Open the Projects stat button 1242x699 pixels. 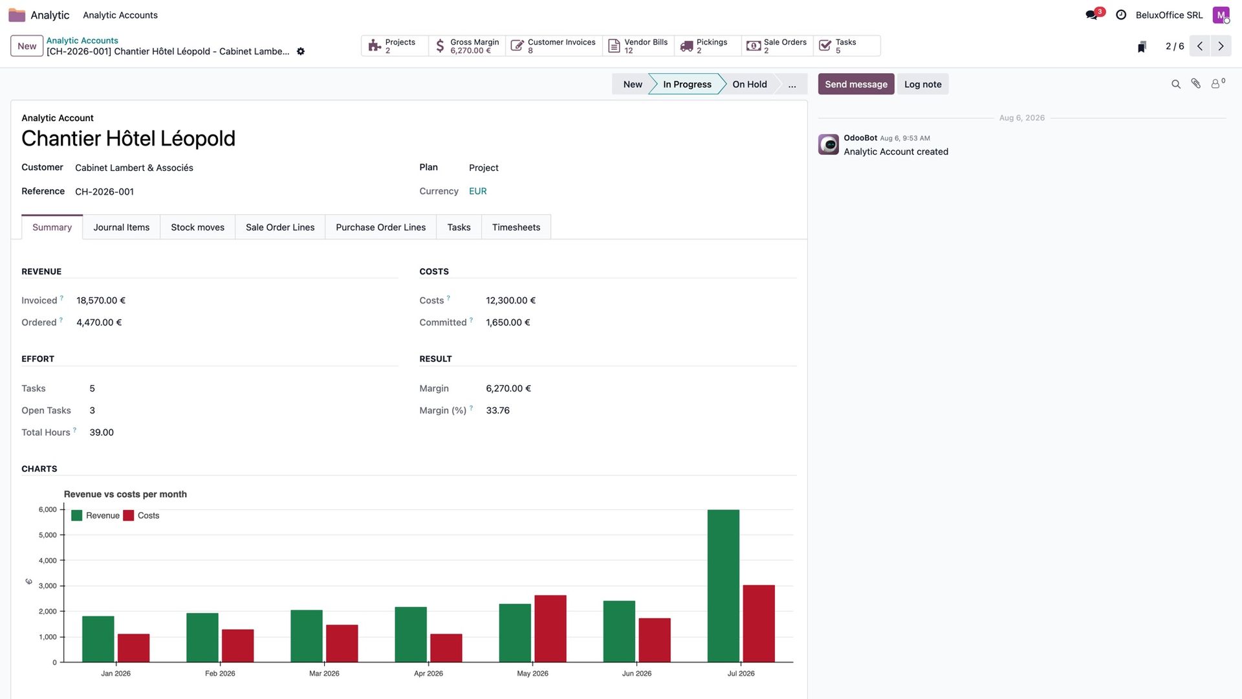(394, 46)
